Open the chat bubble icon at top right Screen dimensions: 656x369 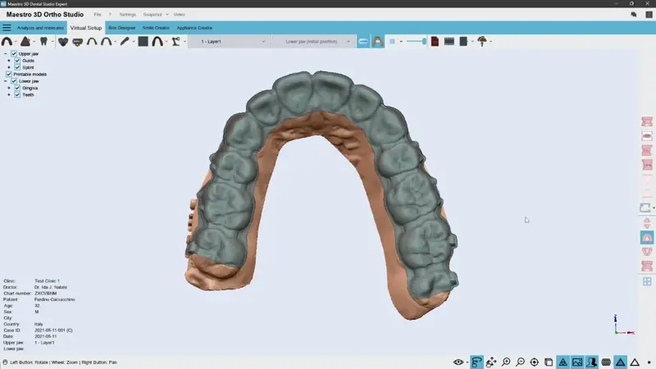pos(633,15)
